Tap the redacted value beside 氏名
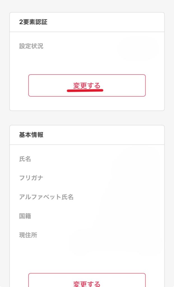Viewport: 174px width, 287px height. (134, 159)
